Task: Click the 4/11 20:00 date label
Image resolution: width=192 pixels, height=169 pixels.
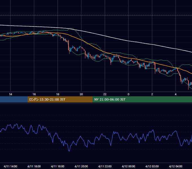Action: (81, 166)
